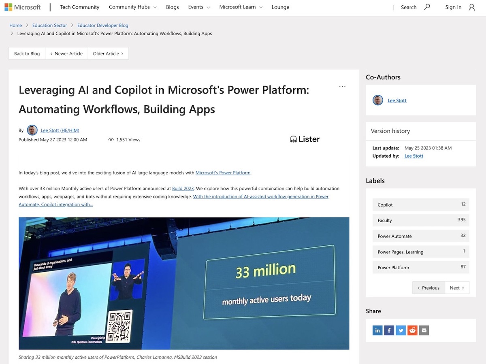Share article by email icon
486x364 pixels.
pos(424,330)
